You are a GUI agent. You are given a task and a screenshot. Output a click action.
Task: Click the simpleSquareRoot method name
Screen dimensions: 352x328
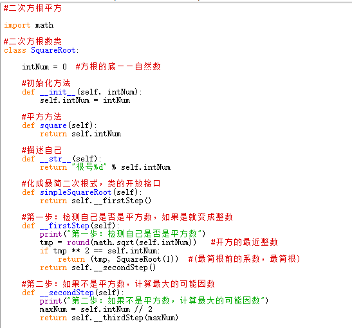point(76,192)
